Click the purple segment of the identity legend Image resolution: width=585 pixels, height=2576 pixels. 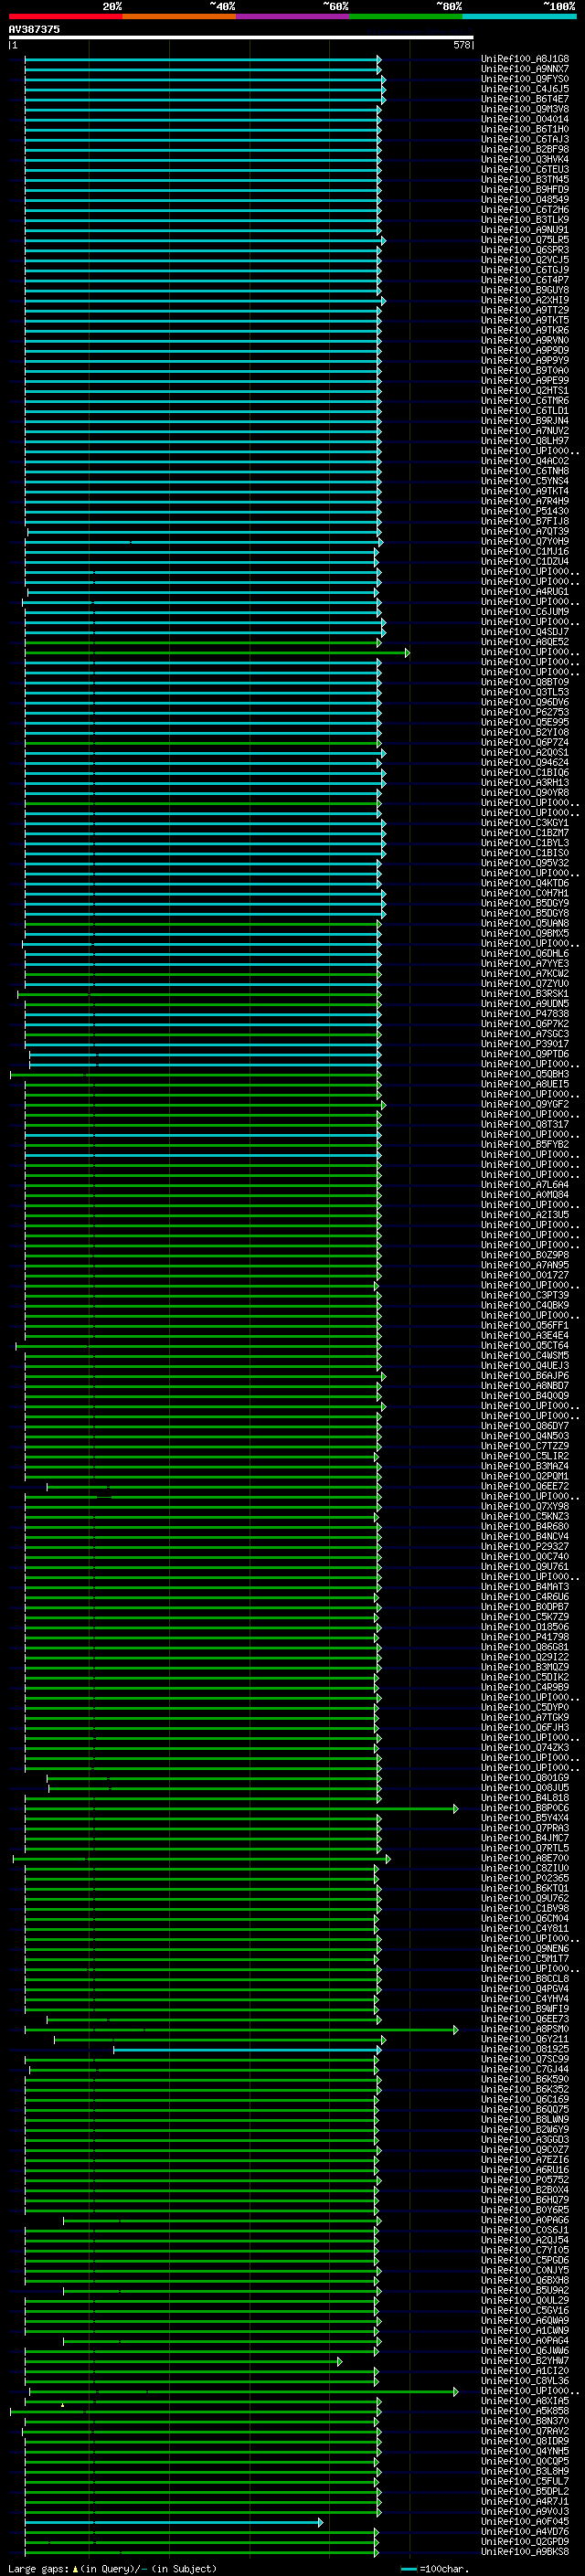click(x=293, y=16)
